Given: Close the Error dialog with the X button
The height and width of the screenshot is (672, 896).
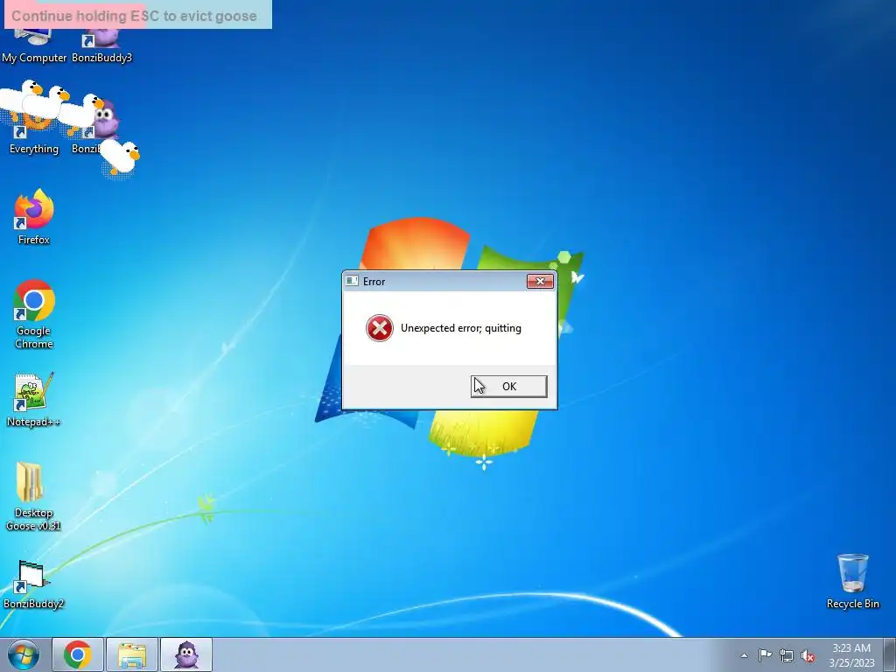Looking at the screenshot, I should coord(540,281).
